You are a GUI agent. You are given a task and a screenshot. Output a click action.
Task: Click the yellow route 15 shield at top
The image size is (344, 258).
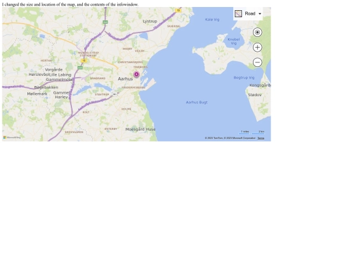(178, 10)
